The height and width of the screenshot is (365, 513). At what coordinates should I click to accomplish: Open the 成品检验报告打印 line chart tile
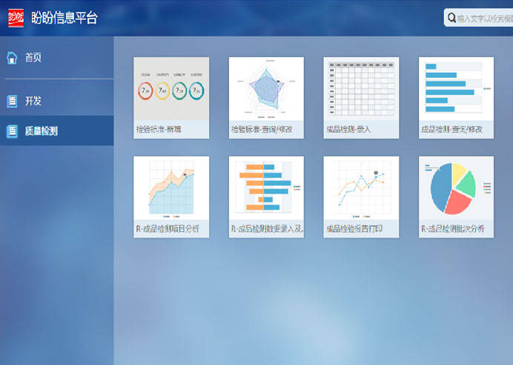click(x=361, y=188)
